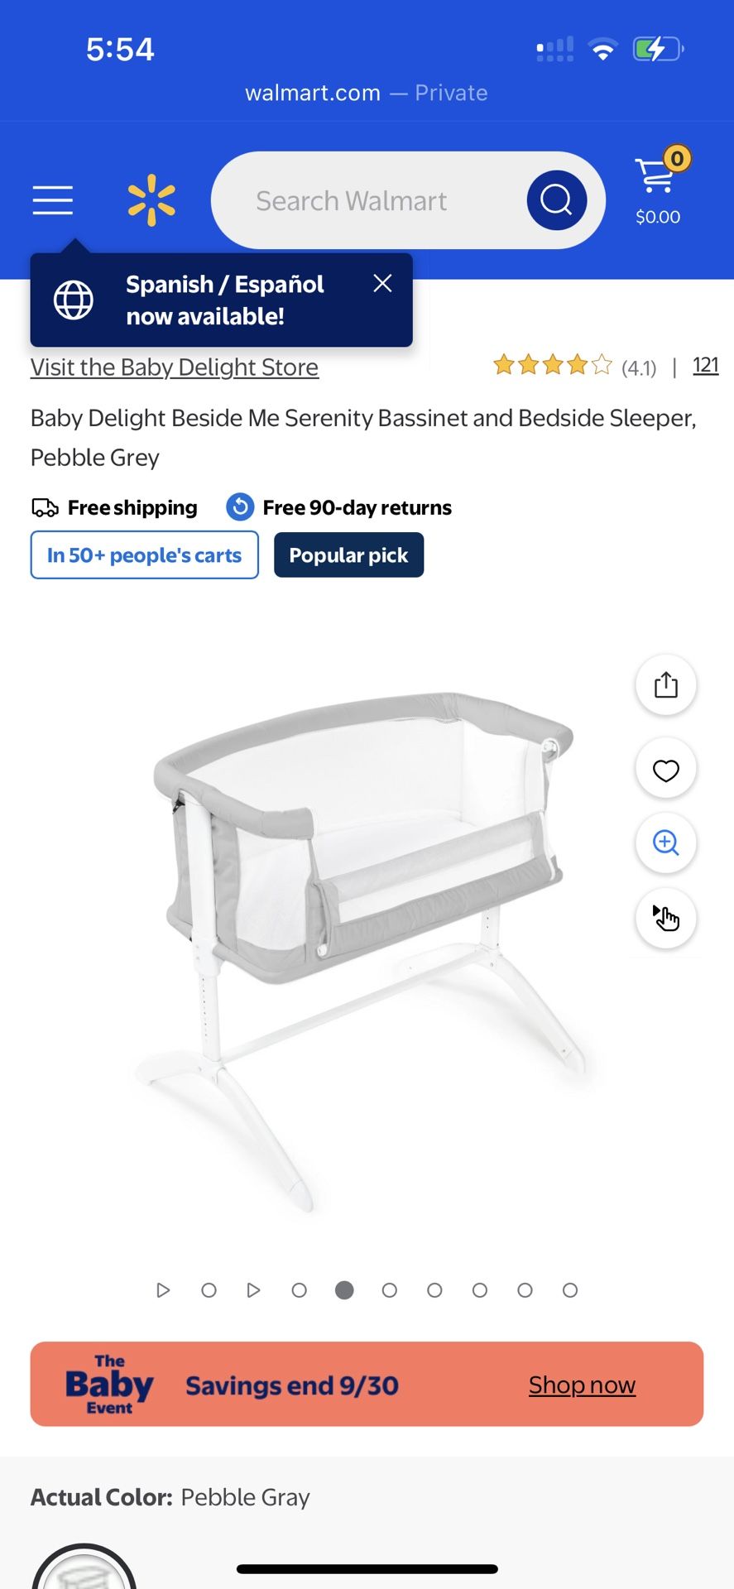Open the hamburger navigation menu
734x1589 pixels.
[x=53, y=200]
